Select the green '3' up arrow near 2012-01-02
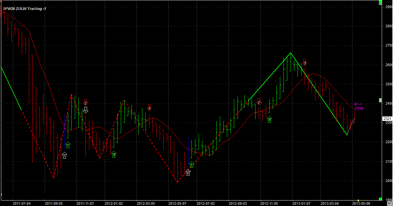Image resolution: width=393 pixels, height=206 pixels. tap(114, 154)
